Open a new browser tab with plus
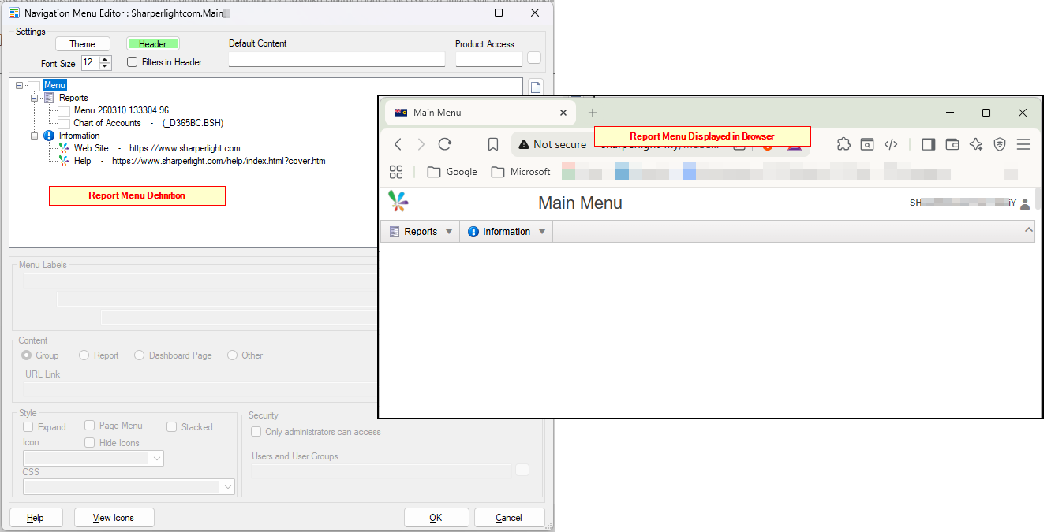This screenshot has width=1051, height=532. point(593,113)
